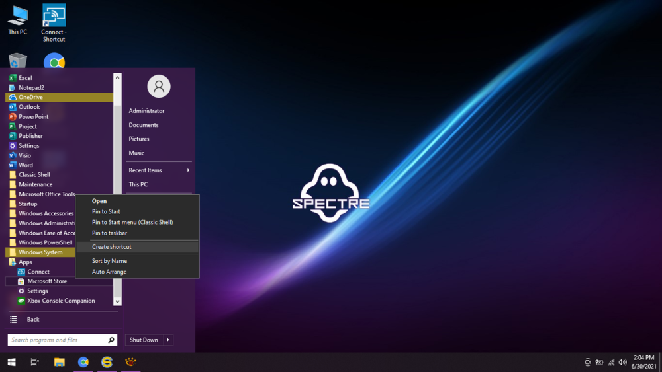Click the Search programs and files field
This screenshot has width=662, height=372.
pyautogui.click(x=57, y=340)
